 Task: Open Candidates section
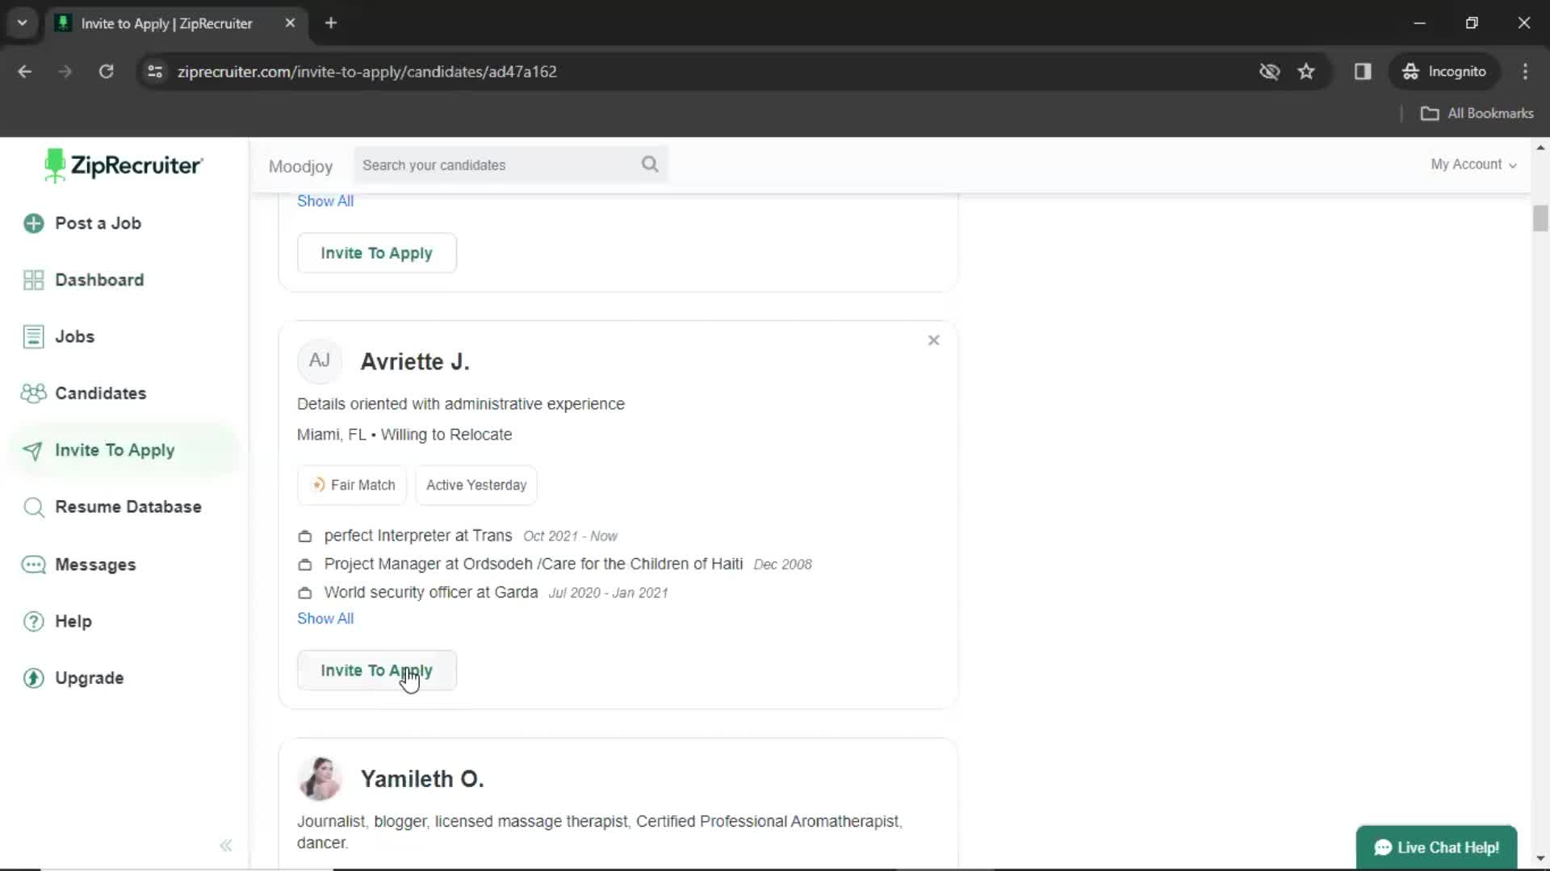click(100, 393)
